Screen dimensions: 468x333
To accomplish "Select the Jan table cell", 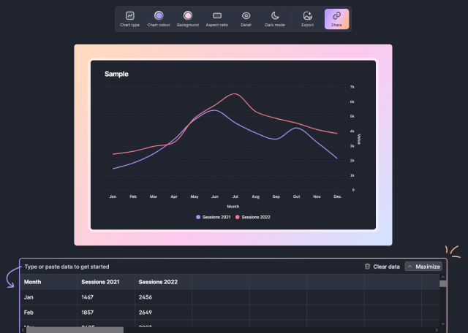I will click(x=49, y=297).
